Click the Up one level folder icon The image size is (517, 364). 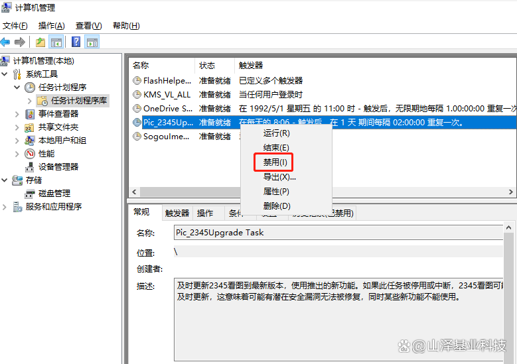click(40, 42)
